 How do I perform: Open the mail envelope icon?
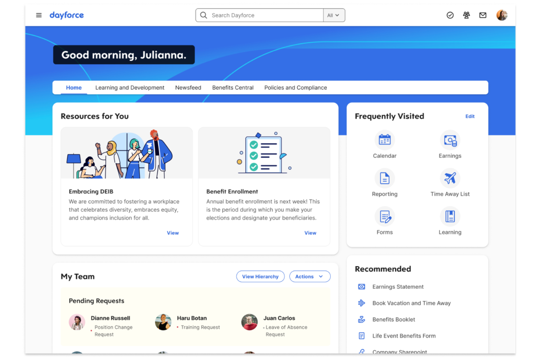483,15
